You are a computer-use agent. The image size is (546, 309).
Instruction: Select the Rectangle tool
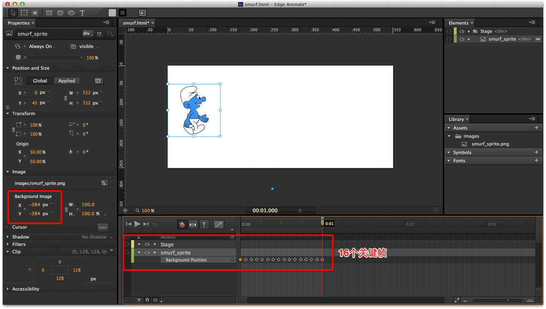click(49, 13)
